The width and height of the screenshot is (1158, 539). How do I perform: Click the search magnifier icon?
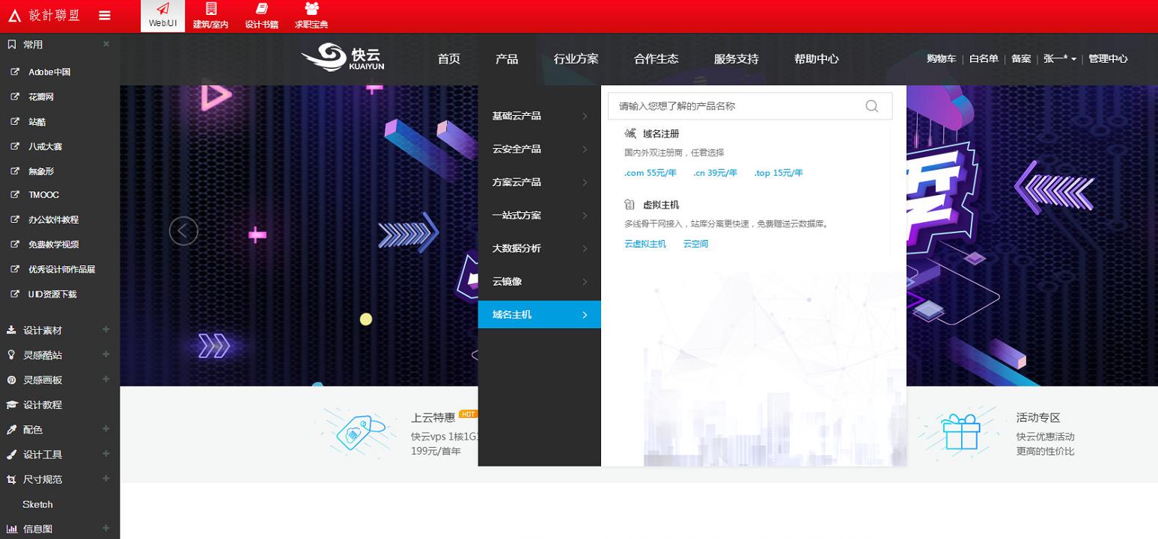[871, 105]
